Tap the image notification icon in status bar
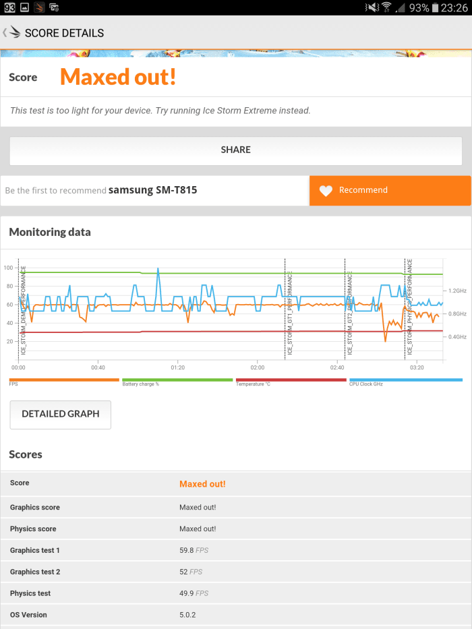This screenshot has width=472, height=629. pyautogui.click(x=24, y=7)
